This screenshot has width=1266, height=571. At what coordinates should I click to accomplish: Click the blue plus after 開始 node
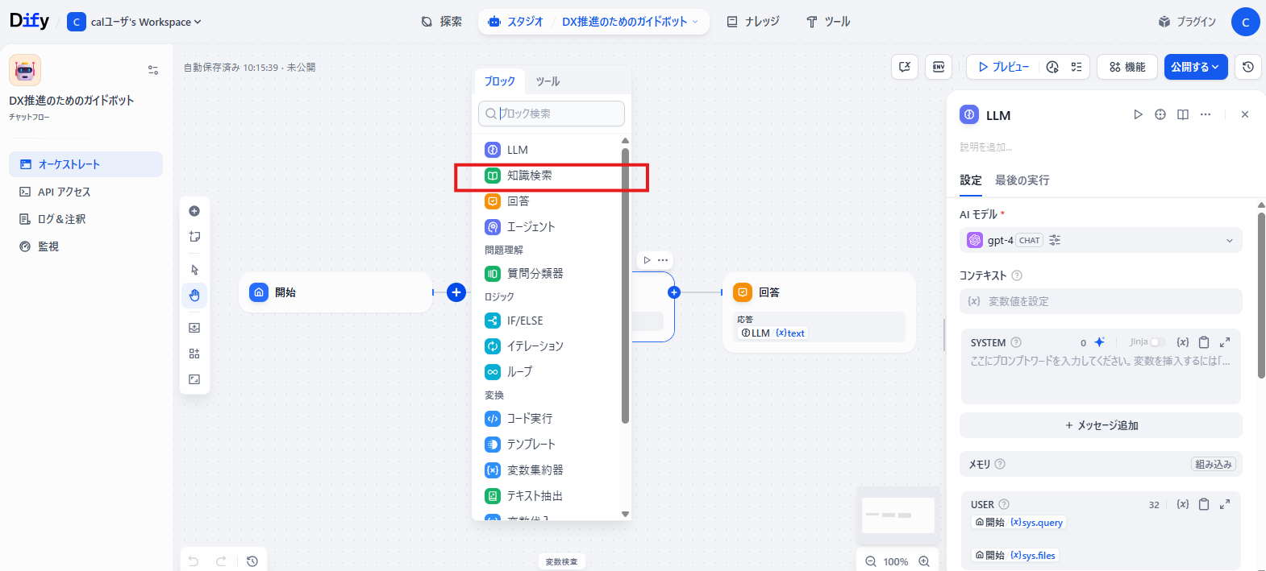[x=456, y=292]
